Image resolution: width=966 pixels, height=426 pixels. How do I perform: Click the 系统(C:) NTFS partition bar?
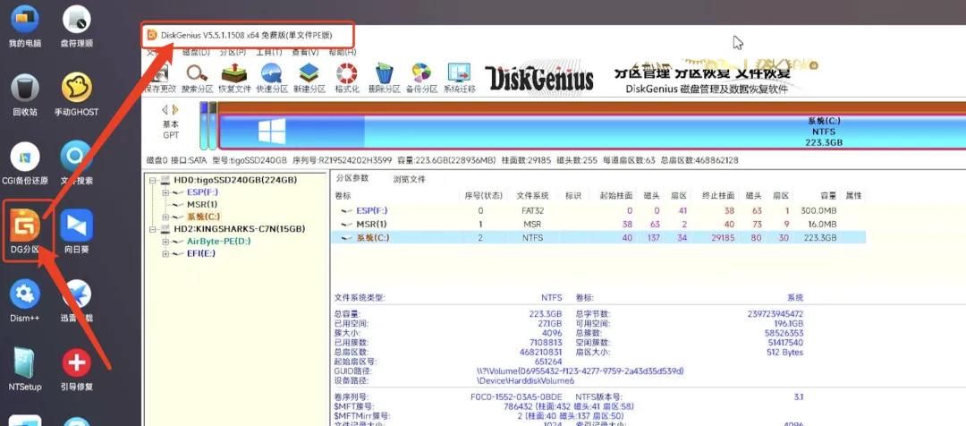tap(591, 132)
